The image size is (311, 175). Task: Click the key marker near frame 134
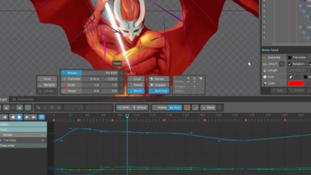point(164,120)
